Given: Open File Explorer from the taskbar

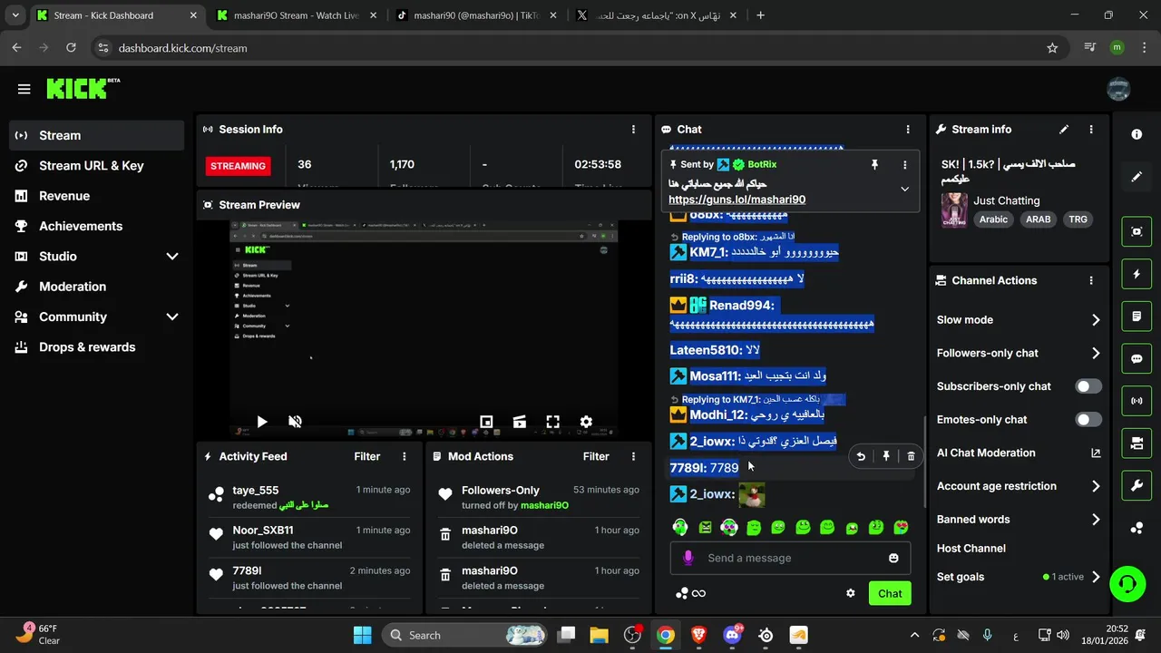Looking at the screenshot, I should tap(600, 635).
